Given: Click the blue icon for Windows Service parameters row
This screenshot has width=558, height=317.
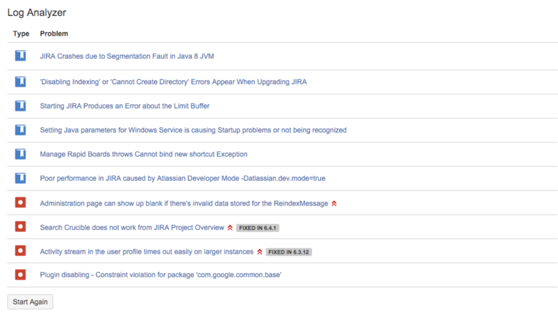Looking at the screenshot, I should [x=20, y=130].
